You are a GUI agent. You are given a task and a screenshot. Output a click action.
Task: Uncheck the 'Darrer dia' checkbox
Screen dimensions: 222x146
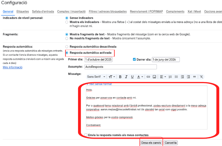[x=134, y=59]
